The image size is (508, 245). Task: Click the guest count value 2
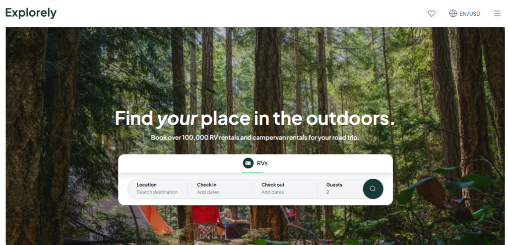pos(327,192)
